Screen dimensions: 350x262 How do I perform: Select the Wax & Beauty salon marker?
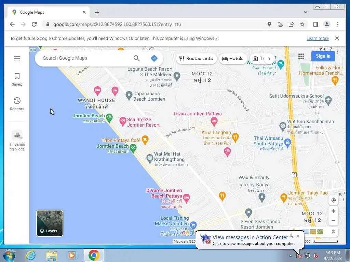(262, 198)
